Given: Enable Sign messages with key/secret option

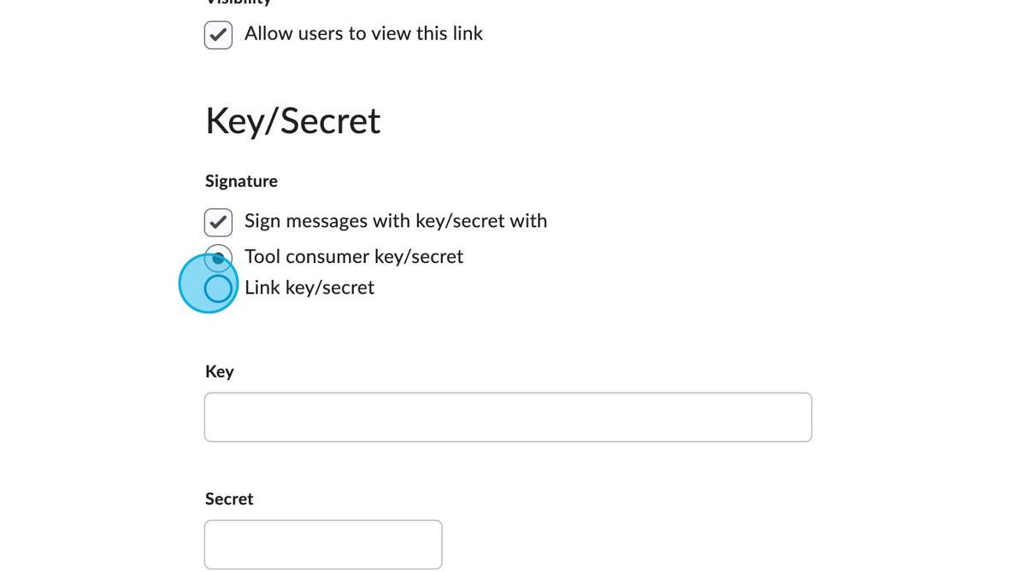Looking at the screenshot, I should click(218, 222).
